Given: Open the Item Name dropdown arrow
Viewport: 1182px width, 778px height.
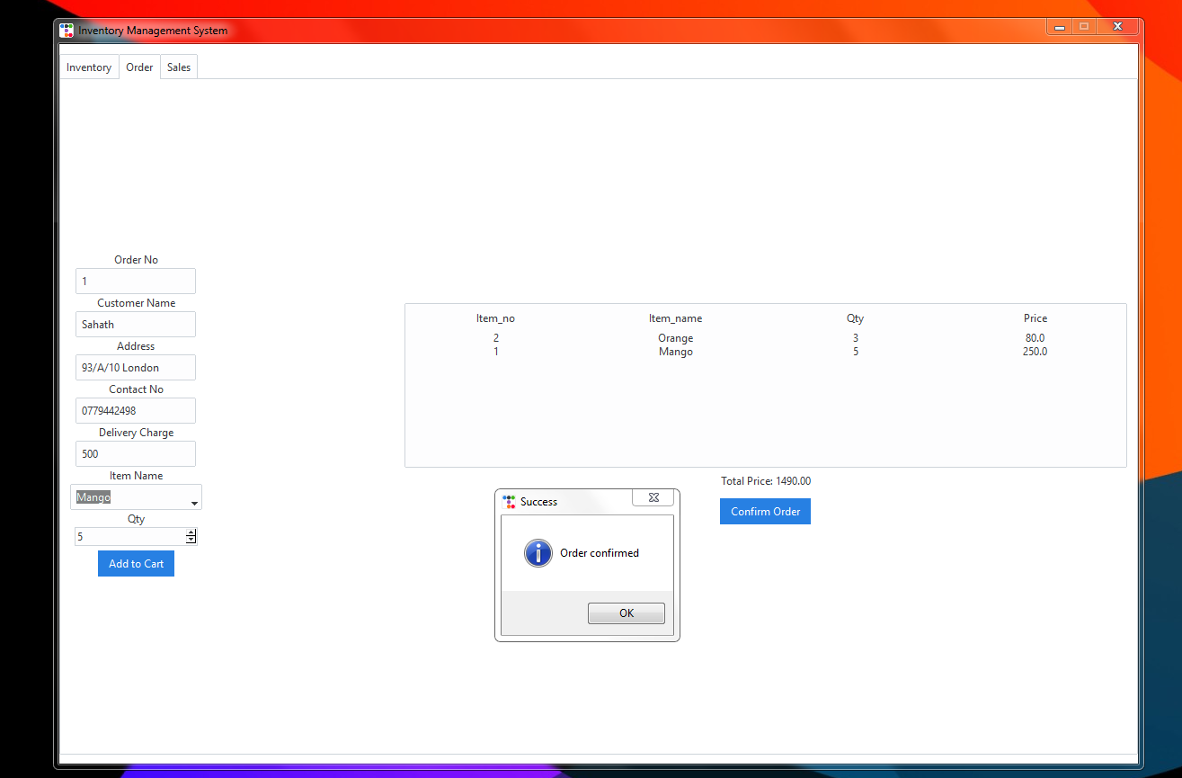Looking at the screenshot, I should (194, 504).
